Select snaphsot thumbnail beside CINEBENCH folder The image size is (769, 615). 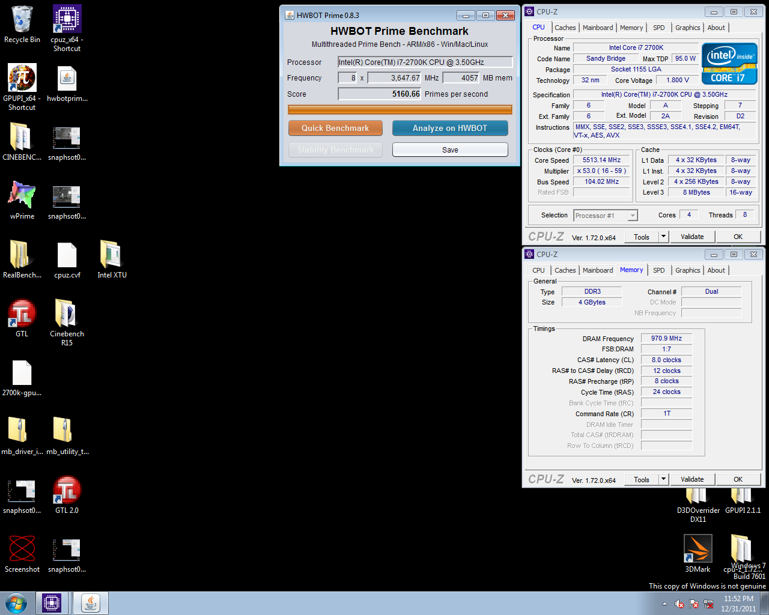point(67,142)
